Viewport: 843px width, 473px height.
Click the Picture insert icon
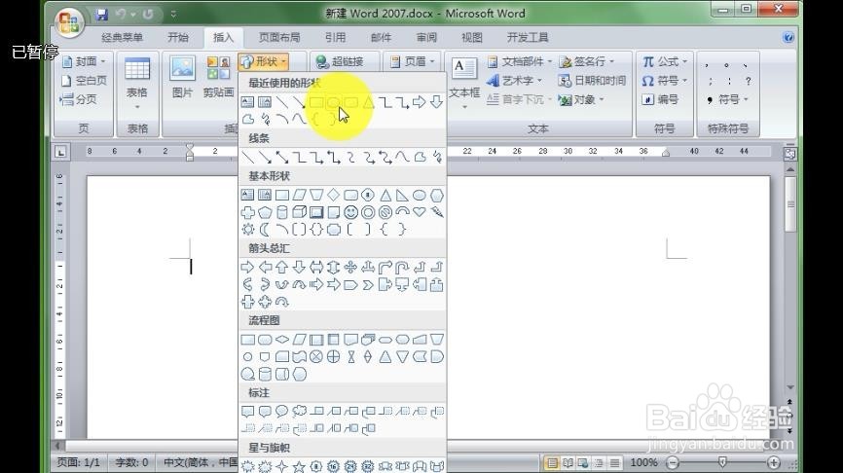tap(182, 78)
